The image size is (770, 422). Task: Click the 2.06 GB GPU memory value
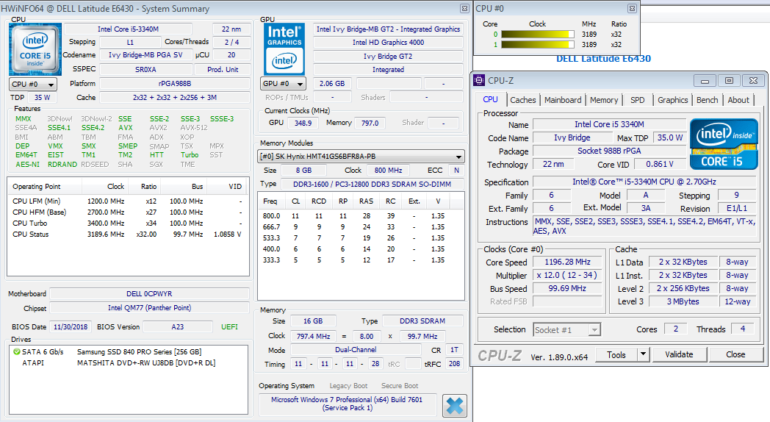tap(332, 84)
